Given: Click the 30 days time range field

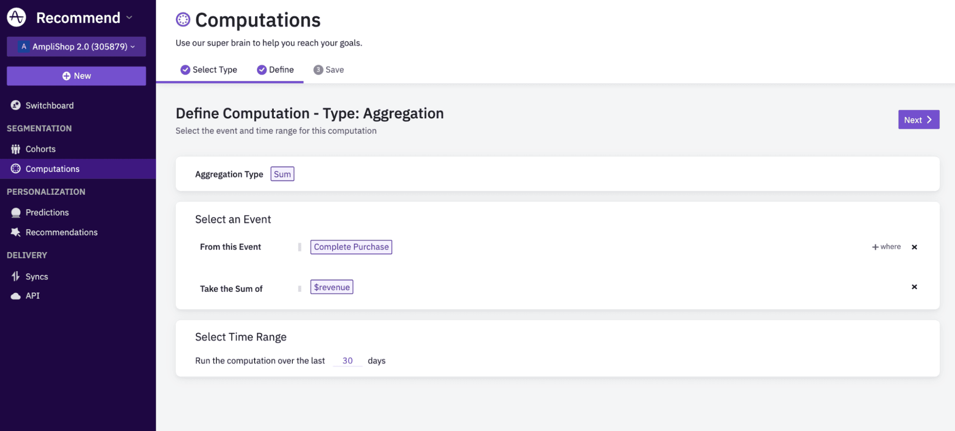Looking at the screenshot, I should (347, 361).
